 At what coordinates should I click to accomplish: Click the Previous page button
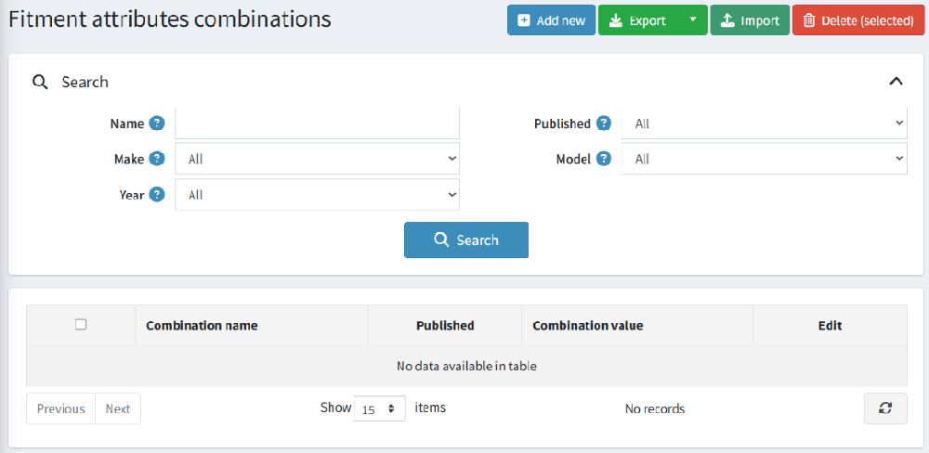[x=61, y=408]
